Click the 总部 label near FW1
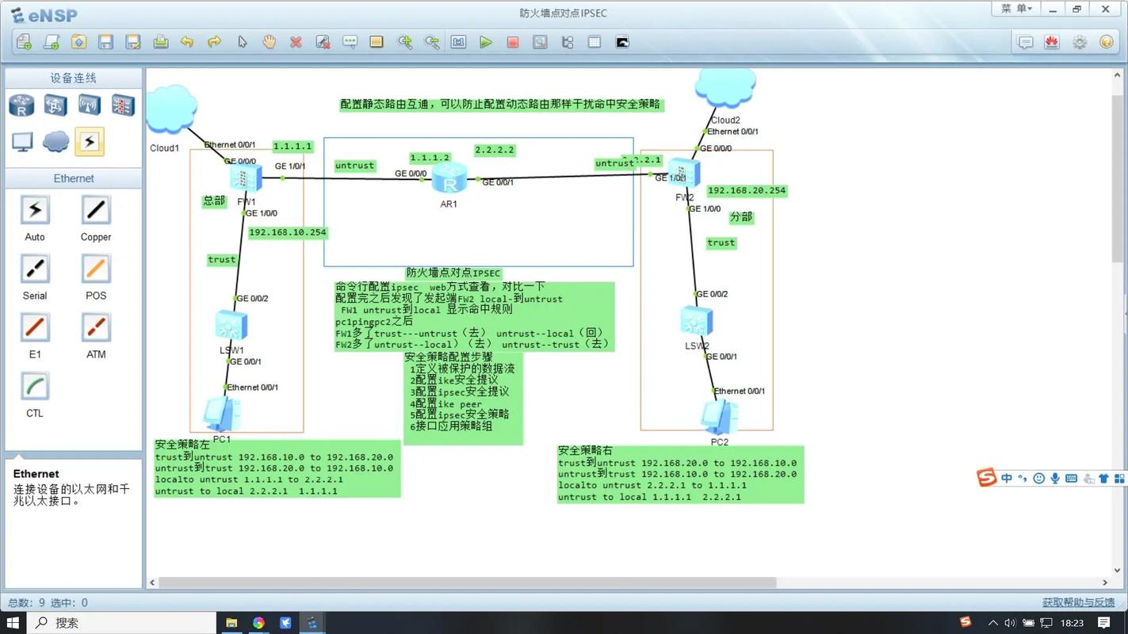The width and height of the screenshot is (1128, 634). click(x=215, y=201)
